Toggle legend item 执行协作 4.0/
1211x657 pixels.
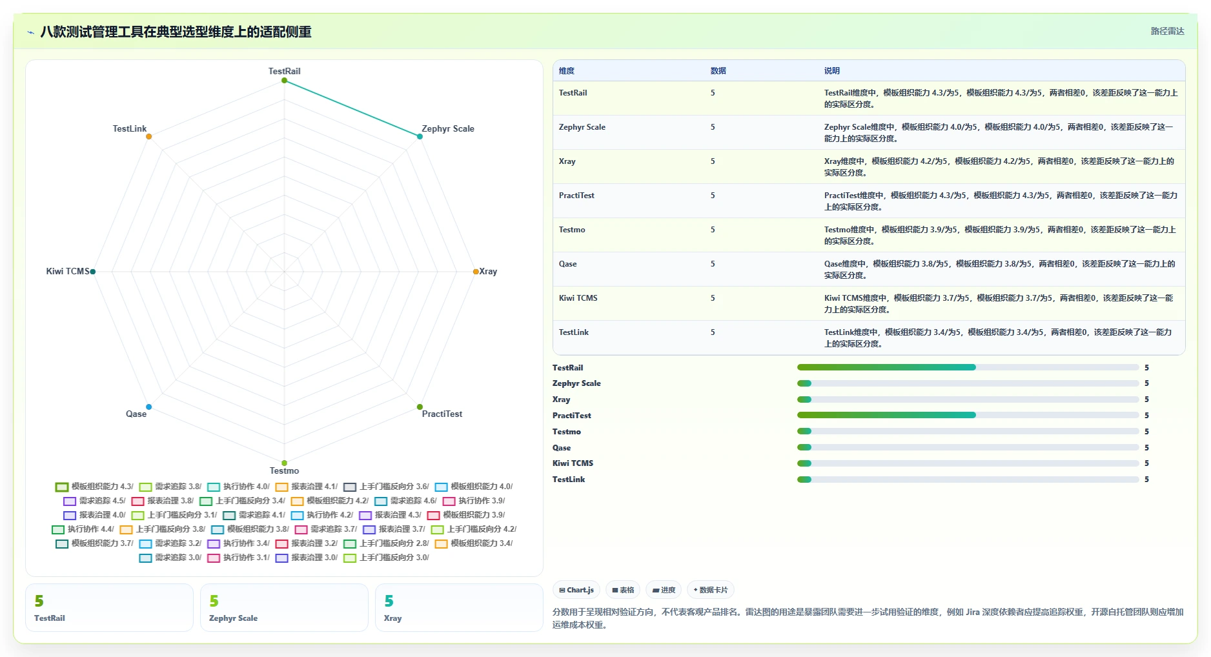pos(239,487)
